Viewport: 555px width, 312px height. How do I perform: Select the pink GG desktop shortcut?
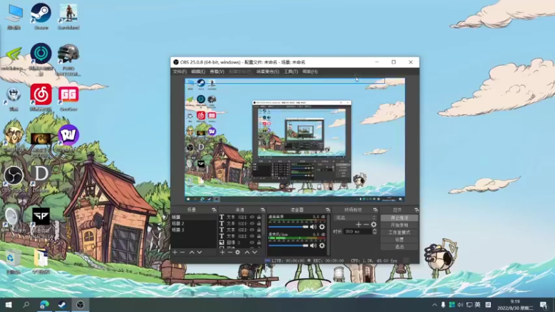point(68,98)
